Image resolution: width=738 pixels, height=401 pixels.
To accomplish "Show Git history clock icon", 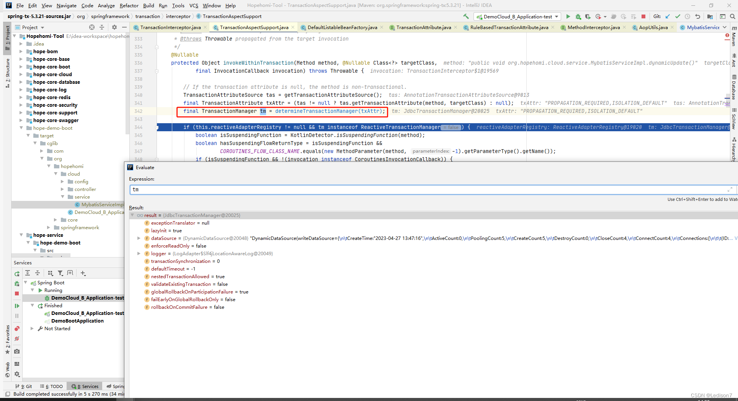I will 687,16.
